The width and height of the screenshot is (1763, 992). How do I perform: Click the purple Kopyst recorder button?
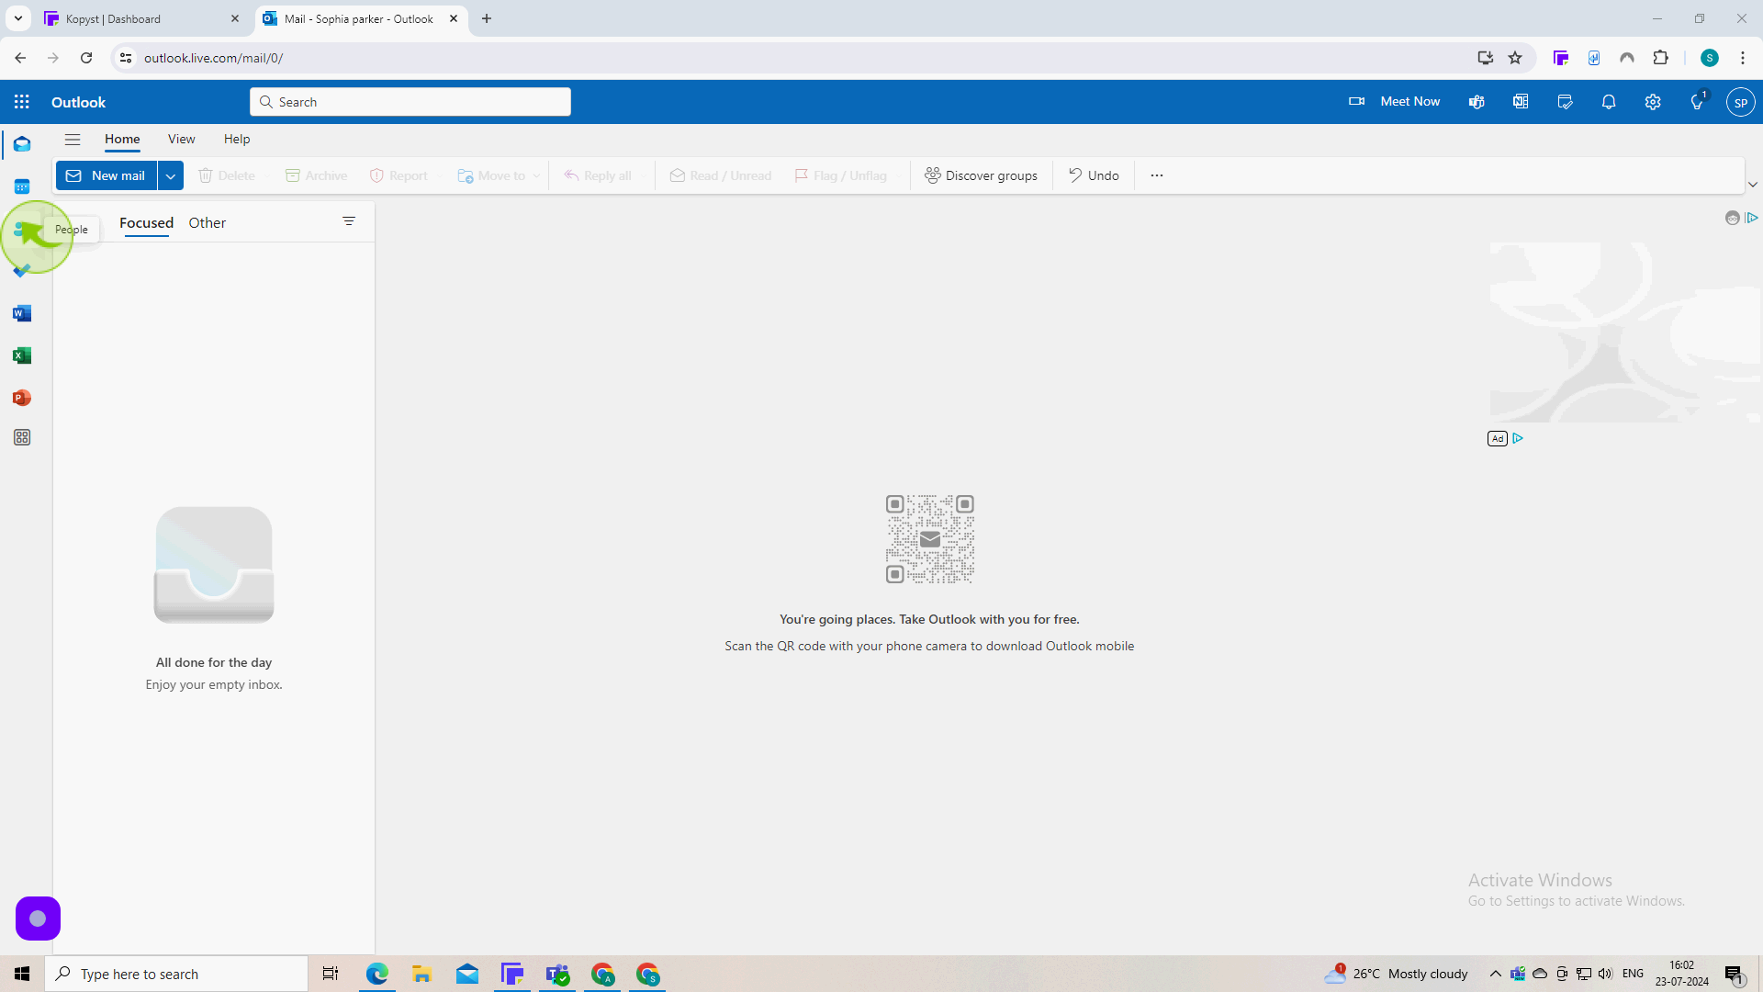pos(38,919)
